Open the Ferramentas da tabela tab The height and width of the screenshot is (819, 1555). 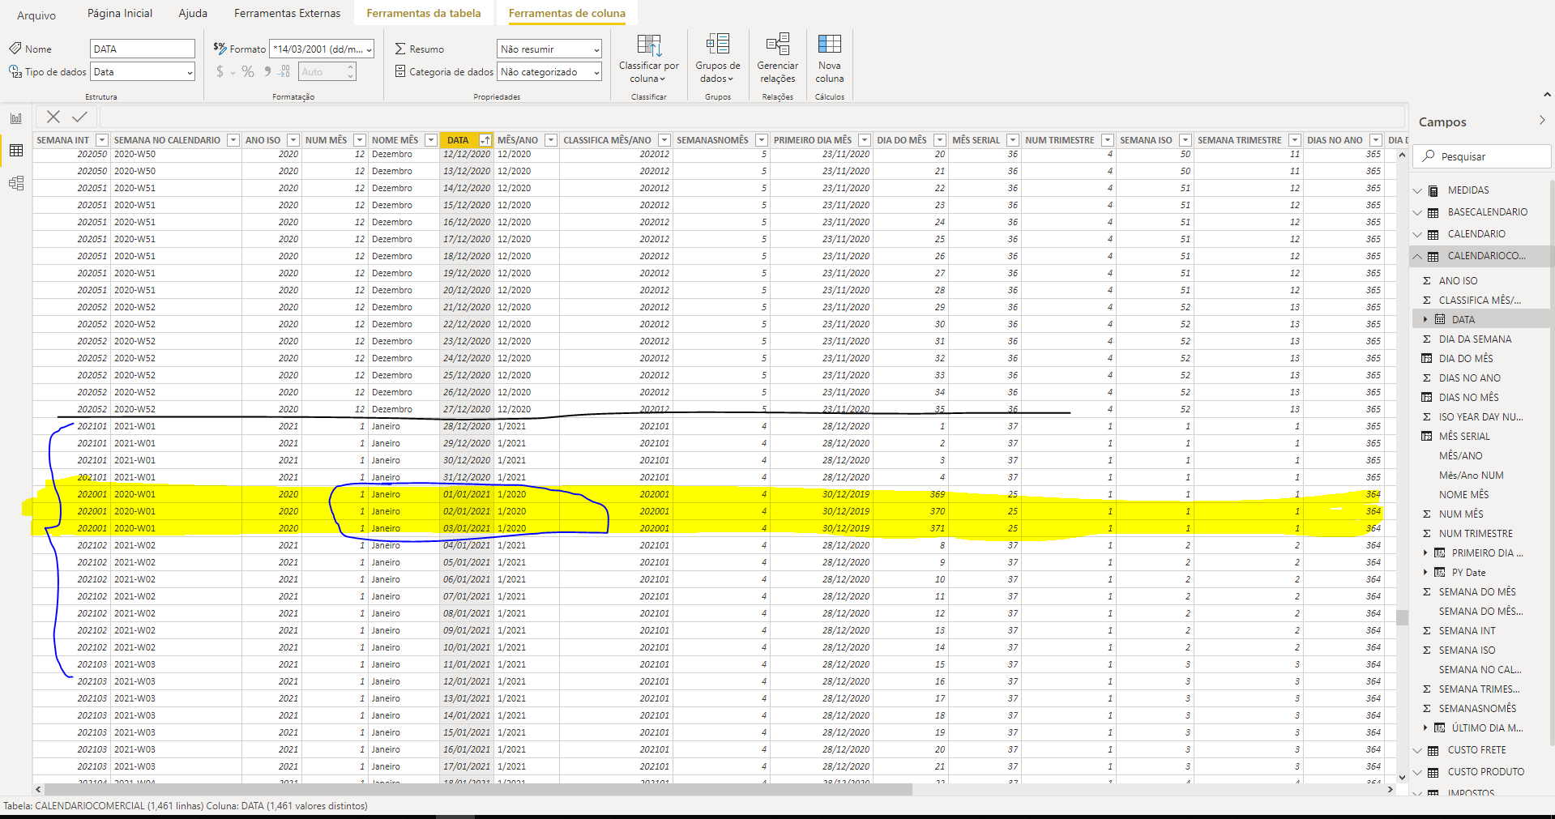click(424, 13)
